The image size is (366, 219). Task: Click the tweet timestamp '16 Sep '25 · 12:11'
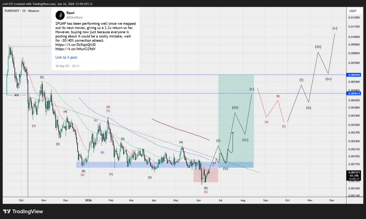pyautogui.click(x=67, y=66)
